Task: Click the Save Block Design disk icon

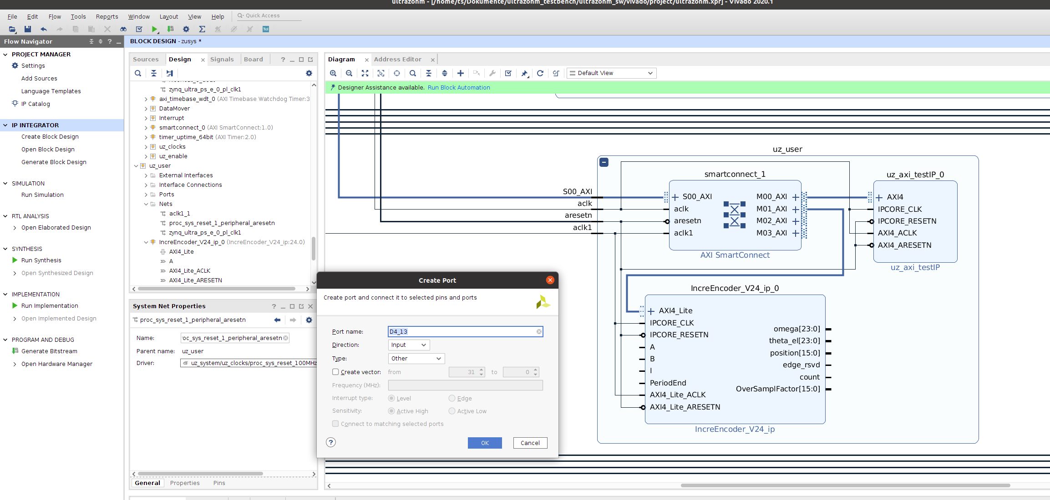Action: pos(28,29)
